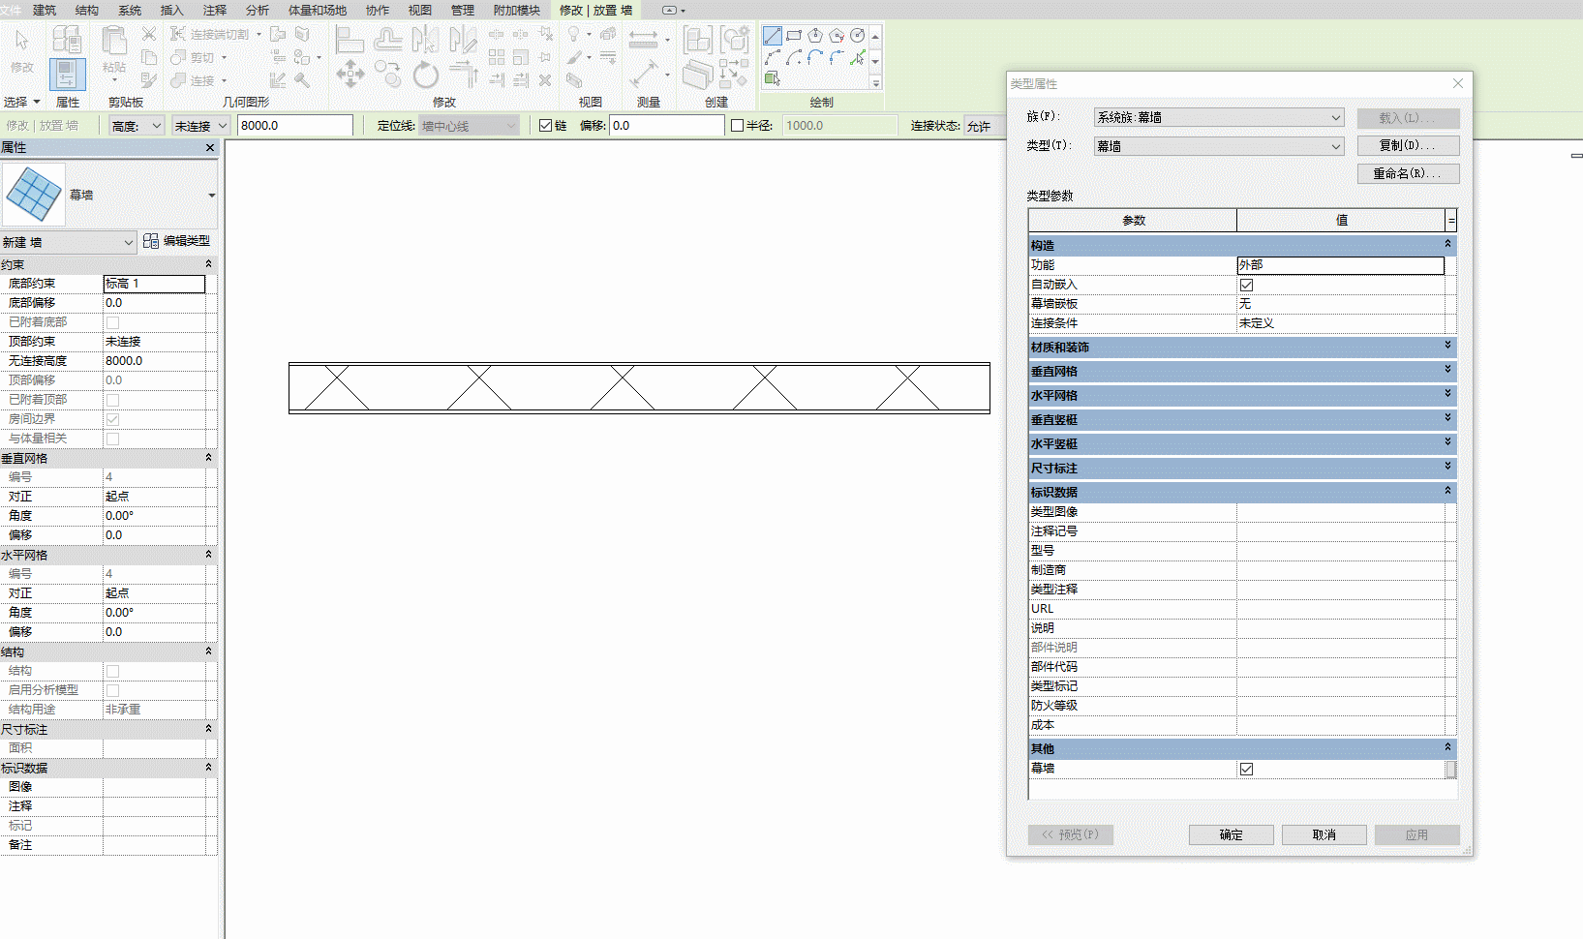Open the 高度 dropdown in options bar

137,126
